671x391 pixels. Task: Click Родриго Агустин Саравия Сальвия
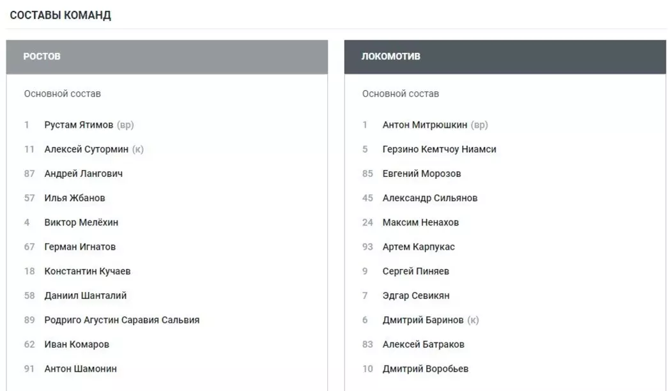121,320
